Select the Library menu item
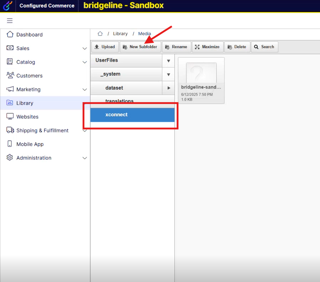 (x=45, y=103)
